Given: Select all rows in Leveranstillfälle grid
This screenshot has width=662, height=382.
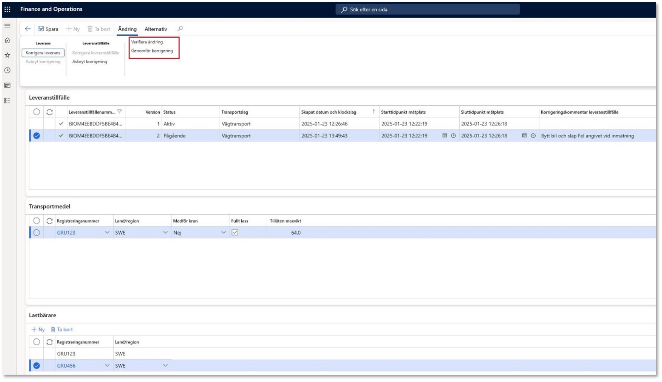Looking at the screenshot, I should pos(37,112).
